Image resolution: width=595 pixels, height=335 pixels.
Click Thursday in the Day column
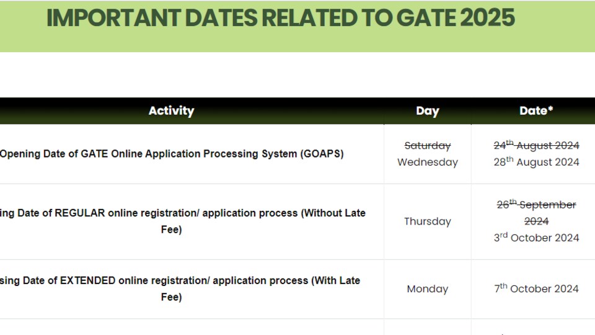(427, 221)
